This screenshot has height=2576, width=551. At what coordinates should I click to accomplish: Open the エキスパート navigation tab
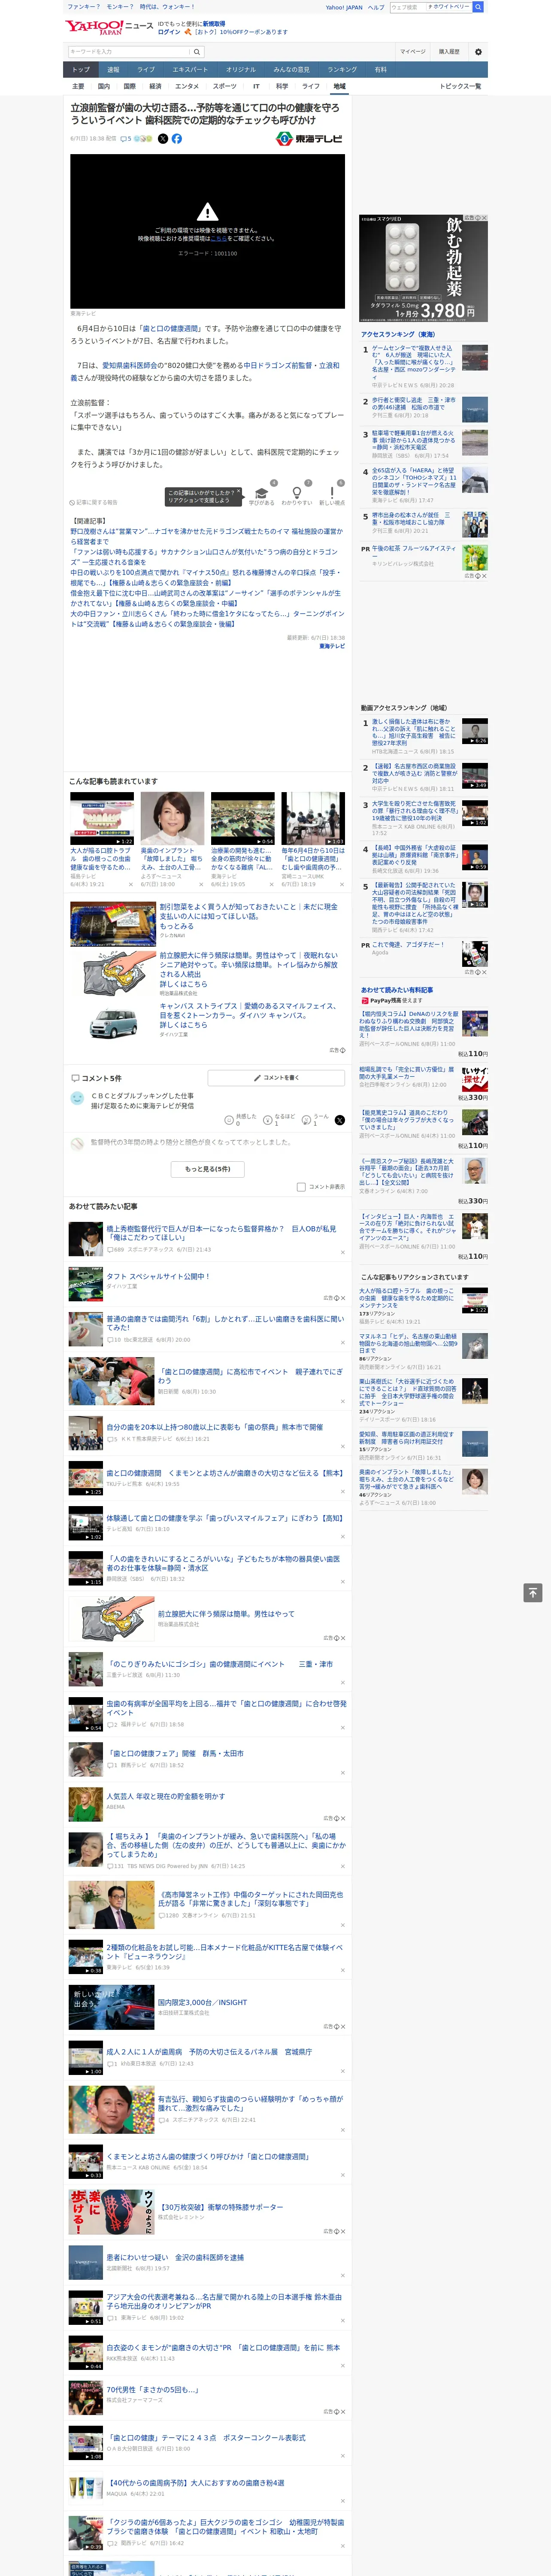(x=190, y=70)
